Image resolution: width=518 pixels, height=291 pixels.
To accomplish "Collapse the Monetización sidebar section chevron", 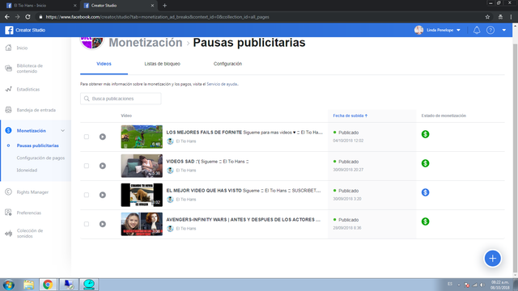I will coord(63,131).
